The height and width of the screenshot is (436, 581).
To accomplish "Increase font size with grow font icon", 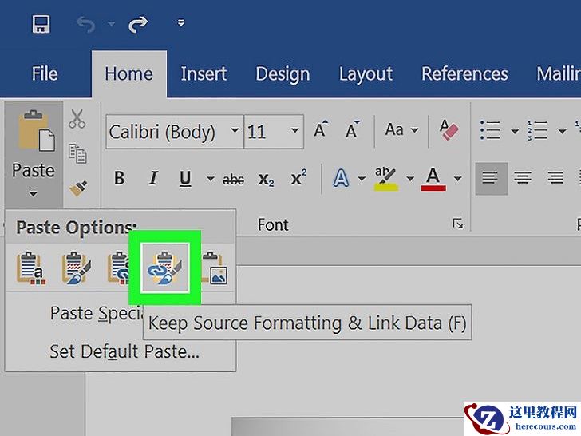I will click(x=321, y=129).
